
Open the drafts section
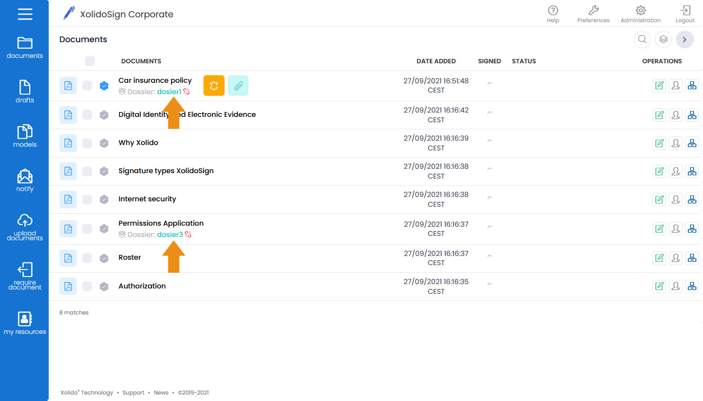pos(25,91)
